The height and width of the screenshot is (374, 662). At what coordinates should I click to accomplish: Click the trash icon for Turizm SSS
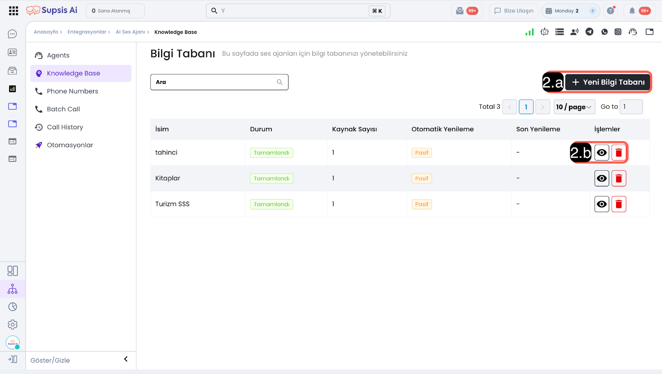tap(619, 204)
